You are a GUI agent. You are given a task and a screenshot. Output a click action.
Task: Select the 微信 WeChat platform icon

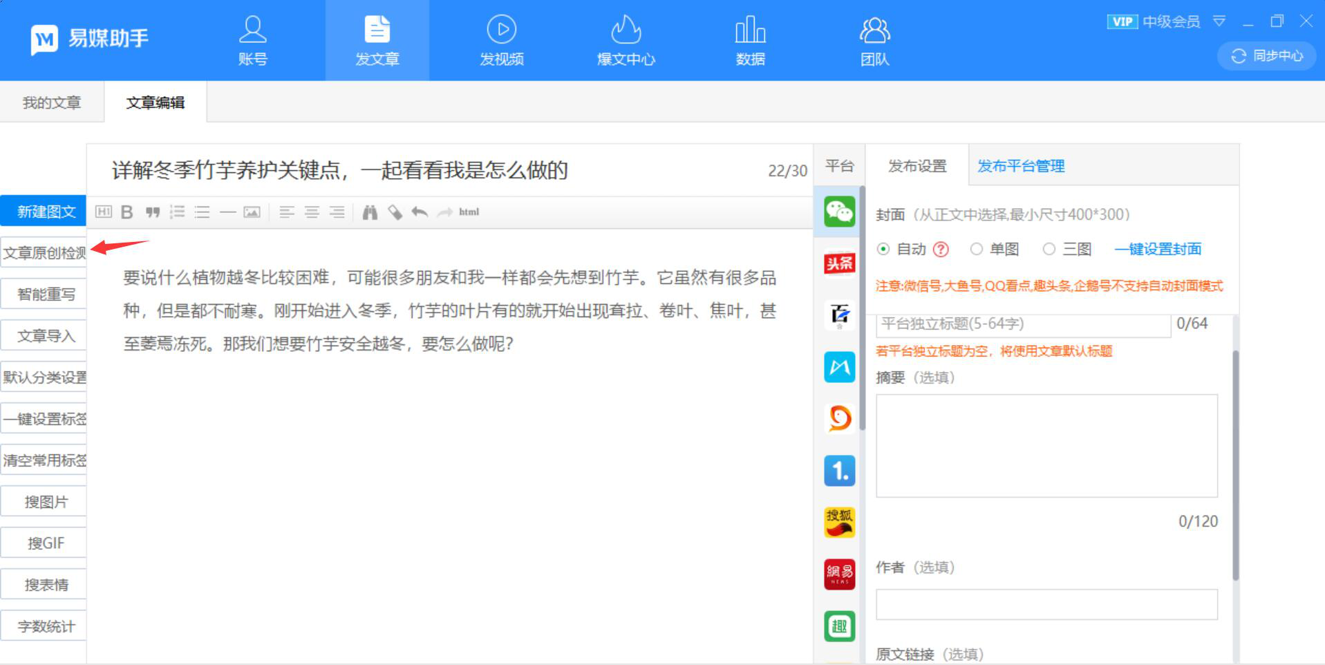[838, 212]
